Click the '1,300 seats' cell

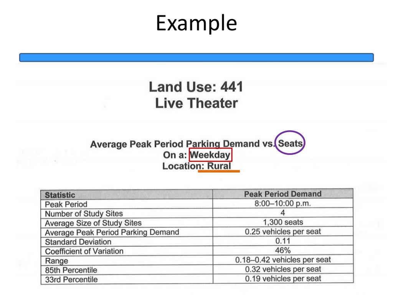(x=283, y=222)
